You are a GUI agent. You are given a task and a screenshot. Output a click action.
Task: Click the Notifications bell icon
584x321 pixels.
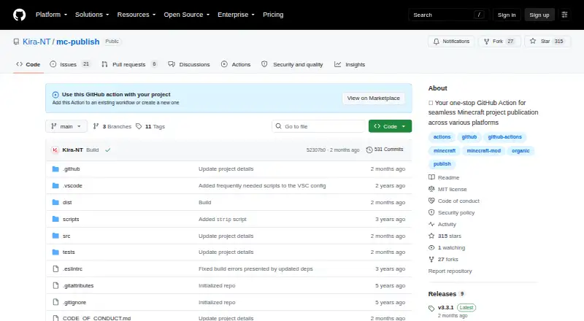(x=436, y=42)
